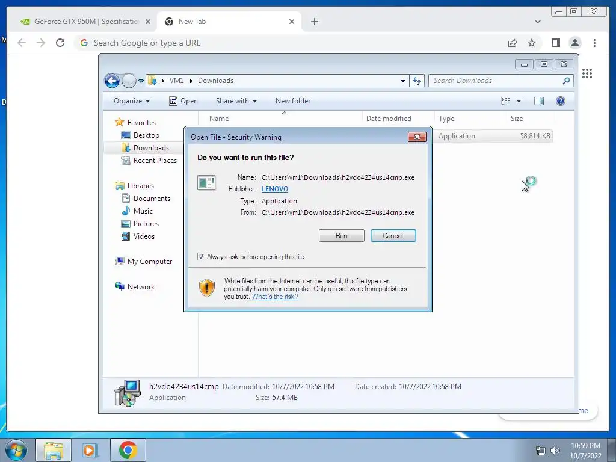
Task: Expand the Share with menu
Action: (236, 101)
